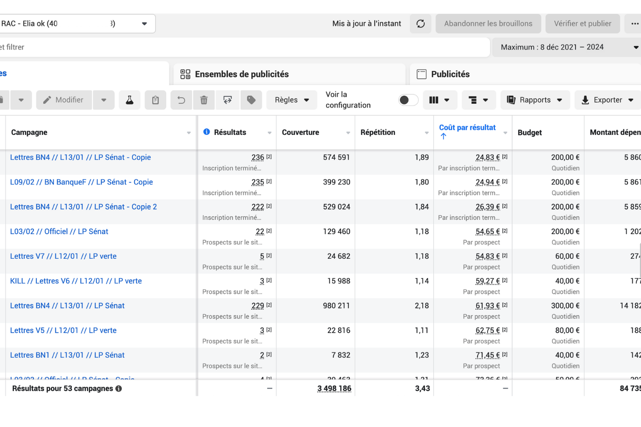The height and width of the screenshot is (427, 641).
Task: Click the Exporter button
Action: 607,100
